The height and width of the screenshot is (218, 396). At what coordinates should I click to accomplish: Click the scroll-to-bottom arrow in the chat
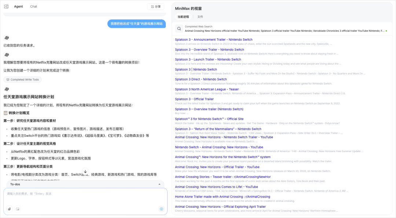pyautogui.click(x=85, y=170)
